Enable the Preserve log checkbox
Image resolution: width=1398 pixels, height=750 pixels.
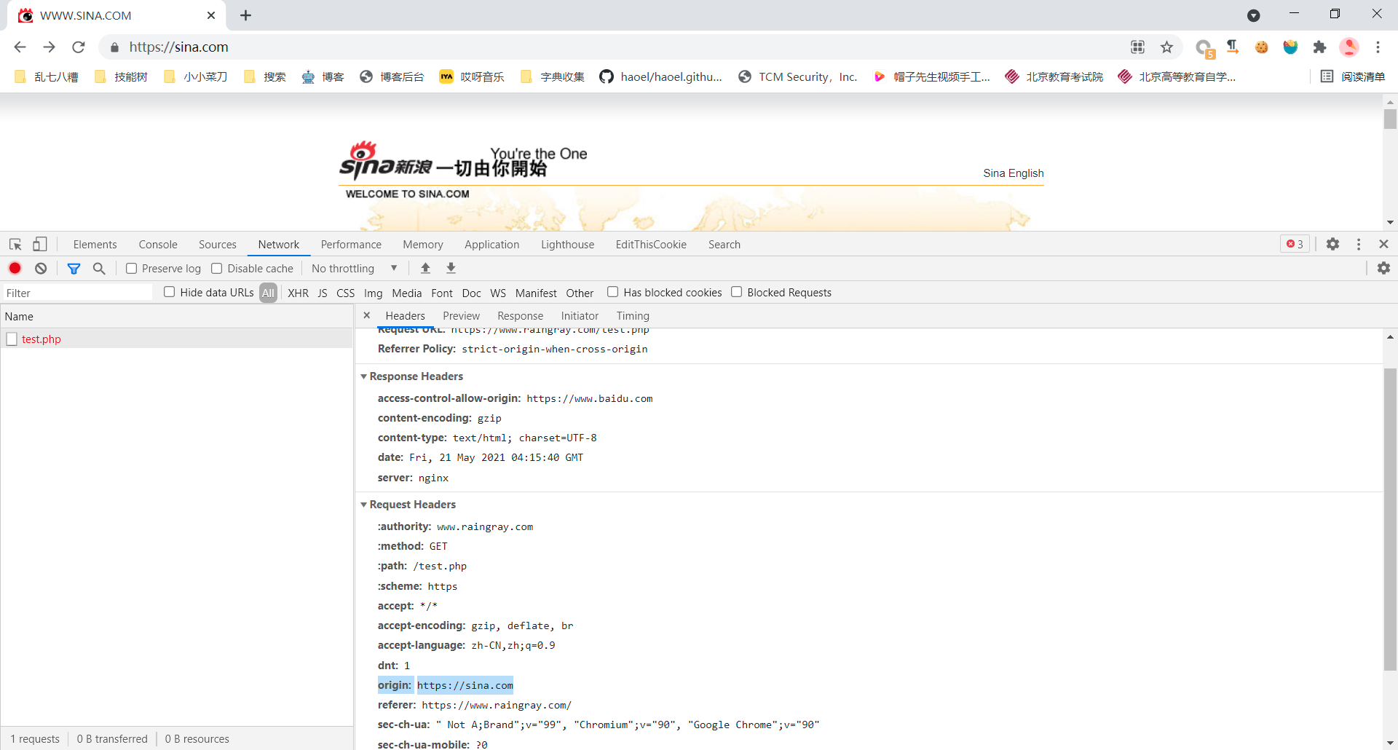tap(131, 269)
